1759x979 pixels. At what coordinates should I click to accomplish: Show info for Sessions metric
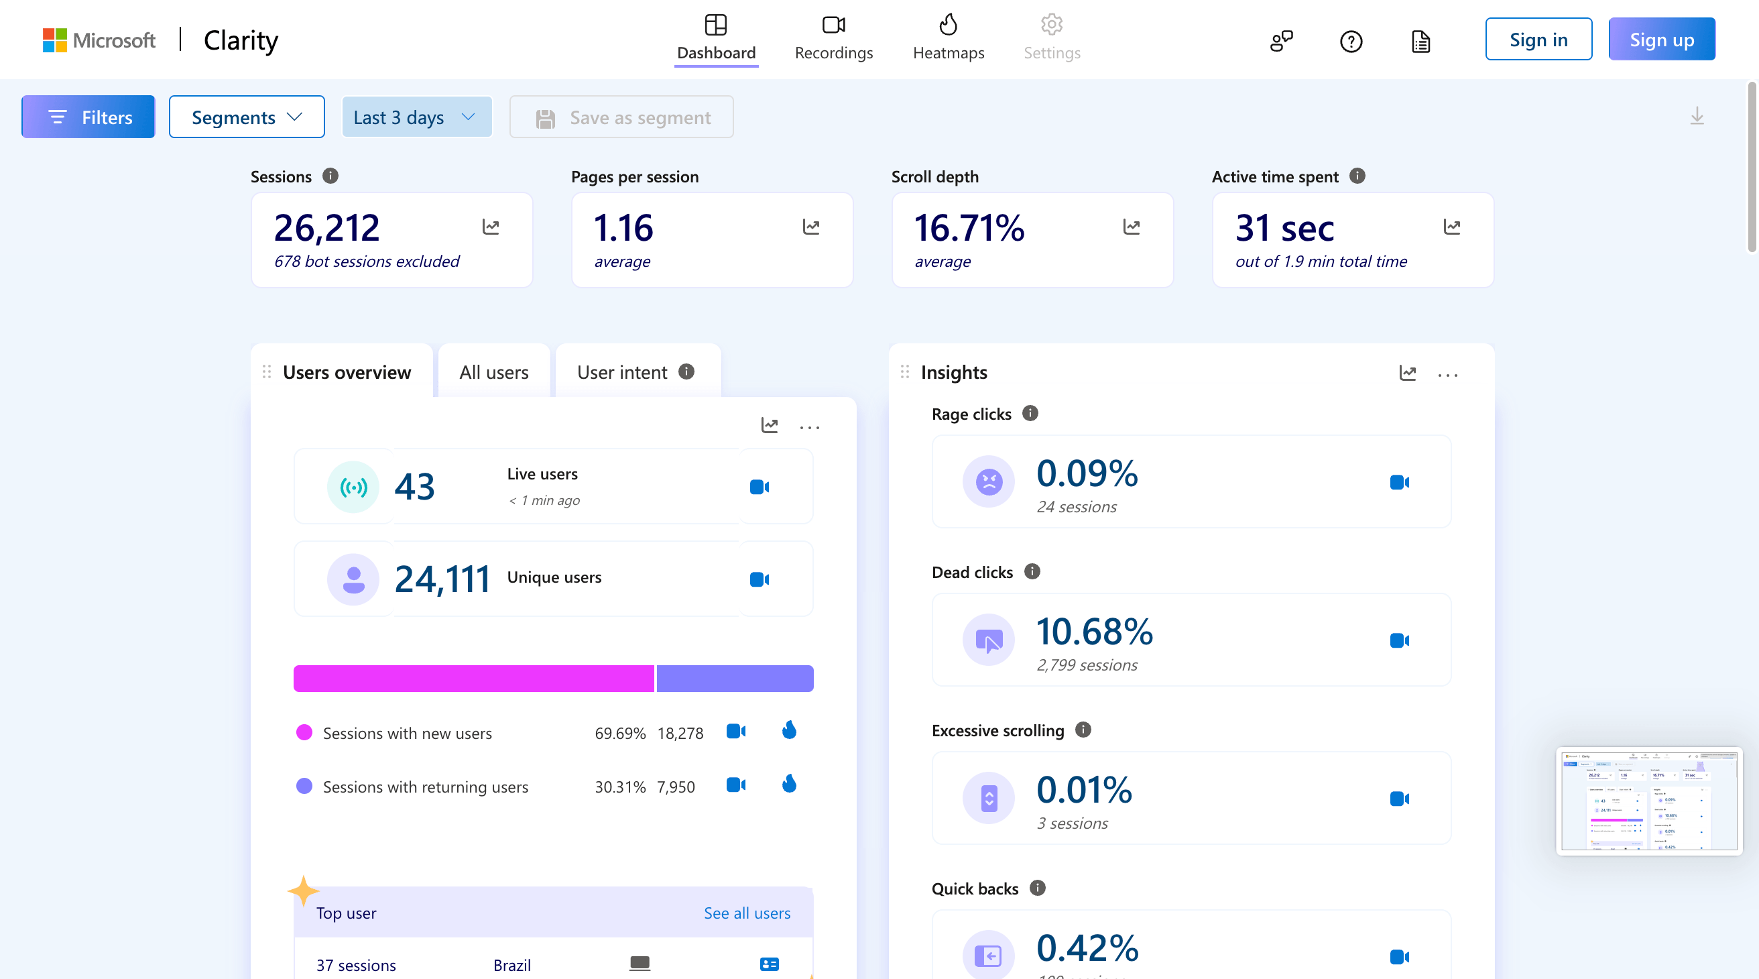[330, 176]
